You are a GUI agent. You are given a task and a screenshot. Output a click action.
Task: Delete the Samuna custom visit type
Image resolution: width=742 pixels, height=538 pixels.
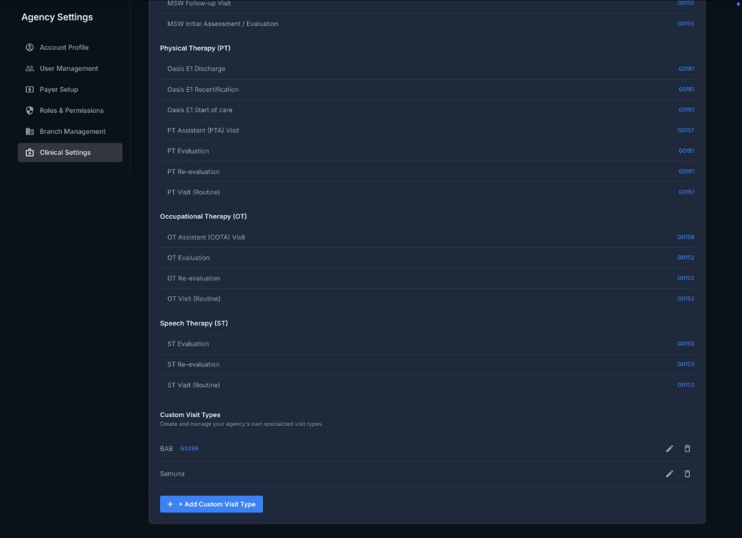(x=687, y=474)
